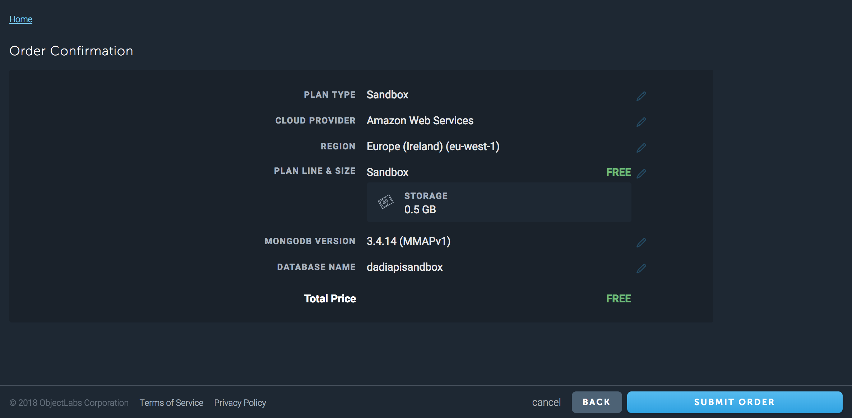Click the Amazon Web Services value
The height and width of the screenshot is (418, 852).
[x=420, y=121]
